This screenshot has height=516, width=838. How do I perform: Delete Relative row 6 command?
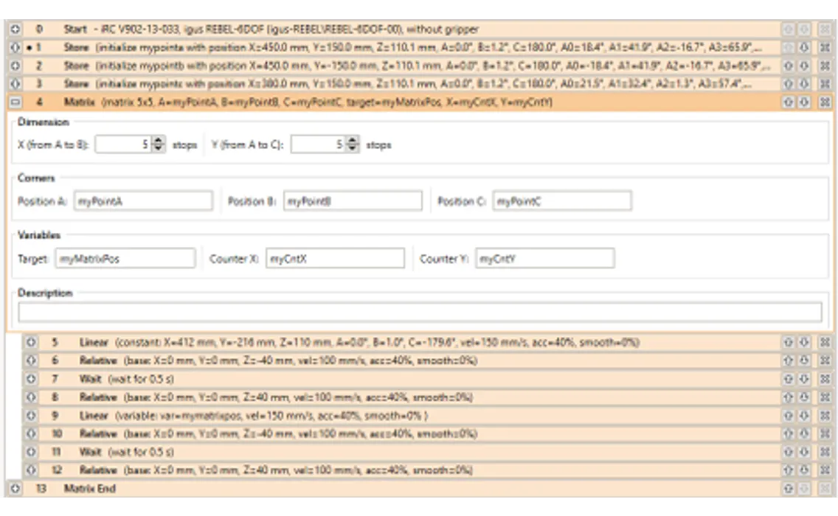(825, 360)
